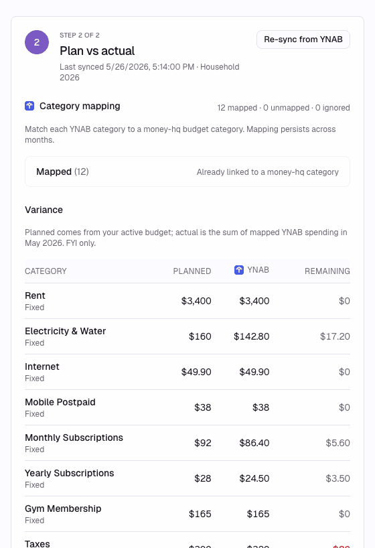This screenshot has width=375, height=548.
Task: Click Internet planned value $49.90
Action: [196, 372]
